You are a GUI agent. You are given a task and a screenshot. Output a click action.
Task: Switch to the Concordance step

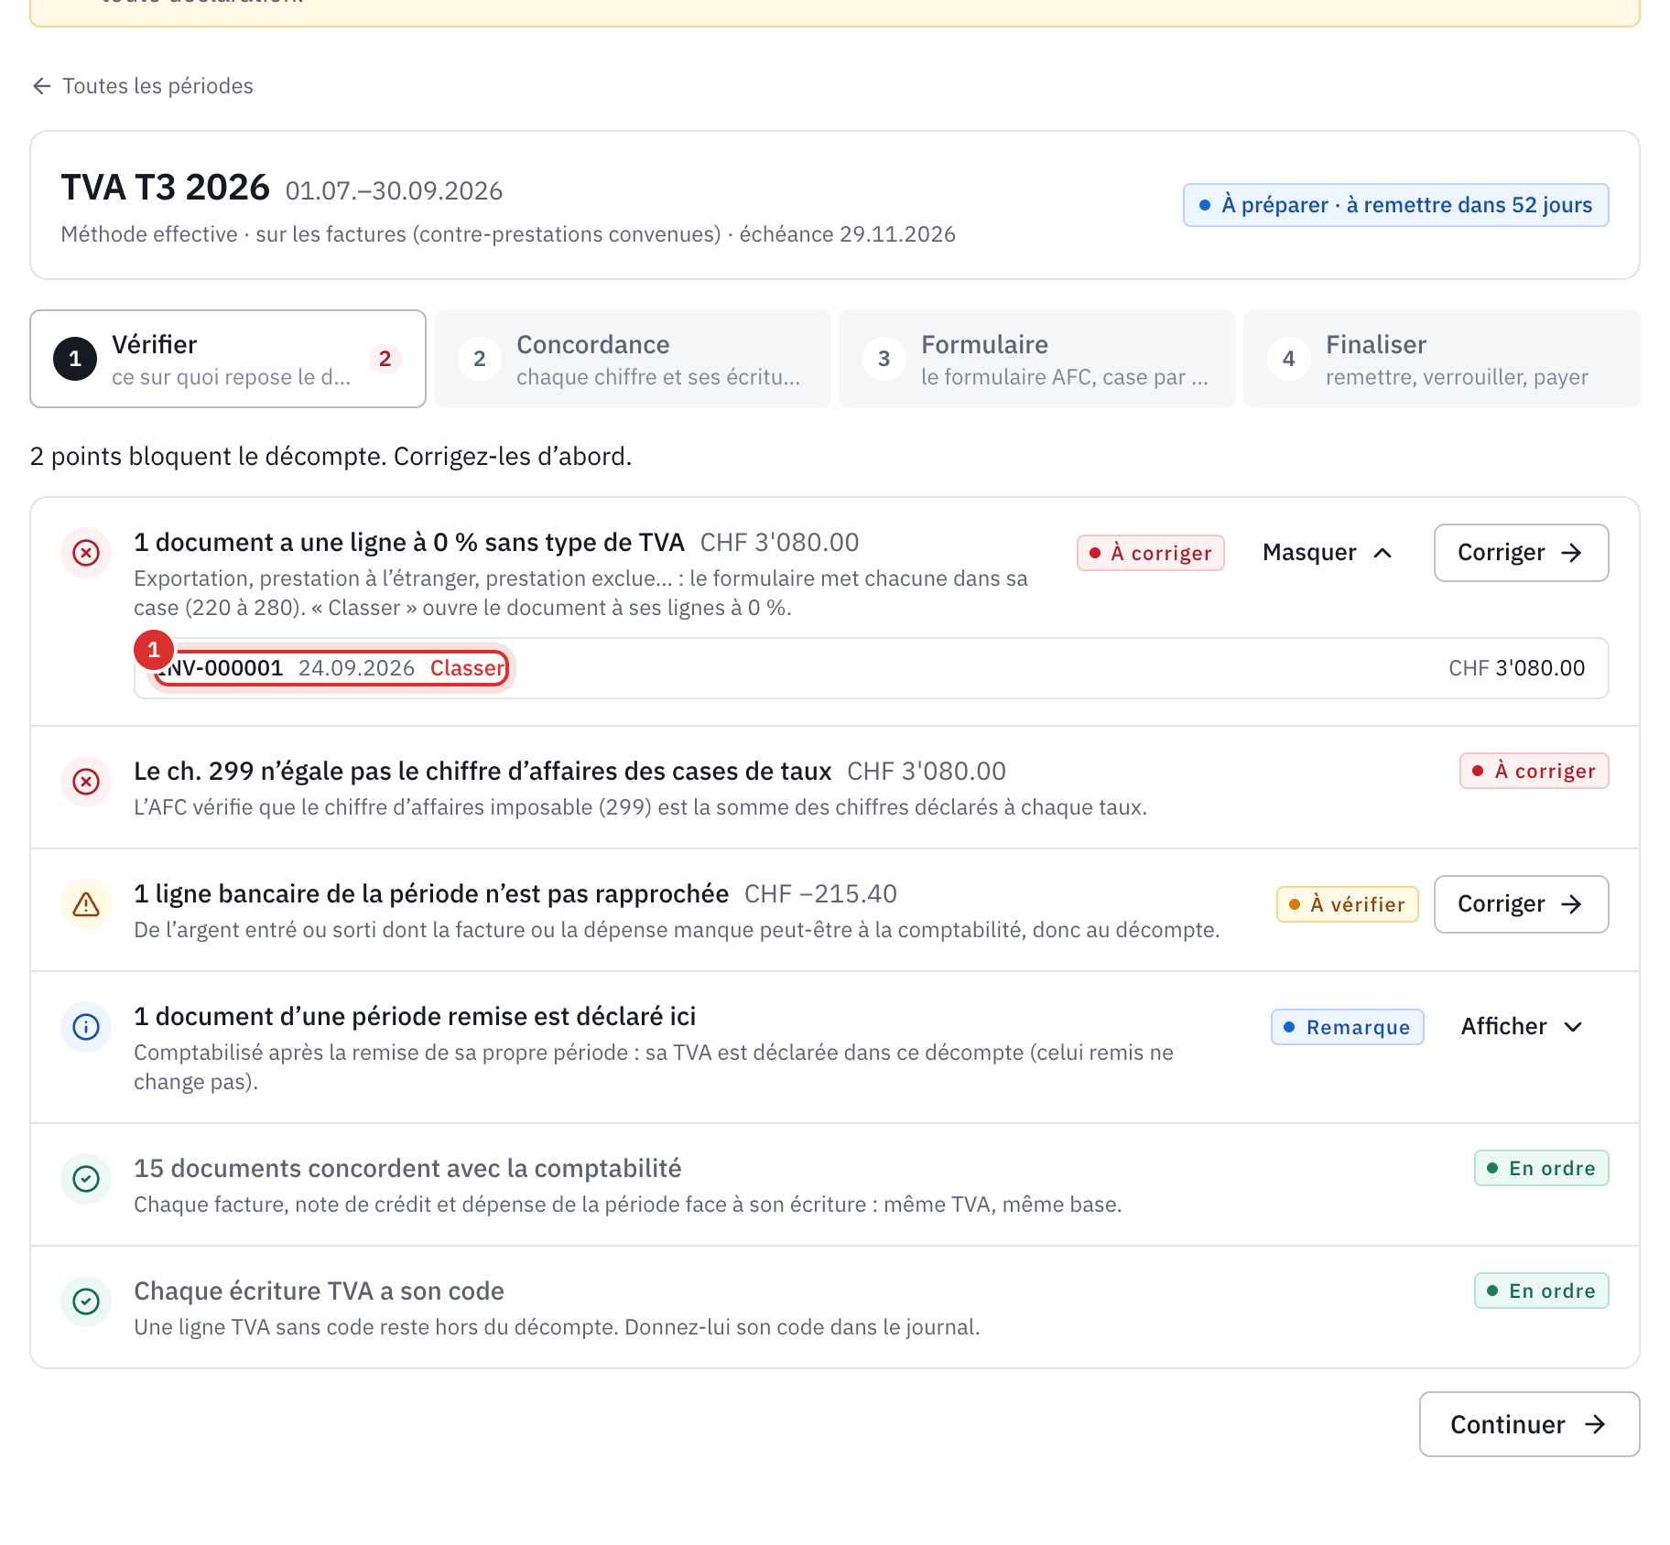click(x=633, y=359)
